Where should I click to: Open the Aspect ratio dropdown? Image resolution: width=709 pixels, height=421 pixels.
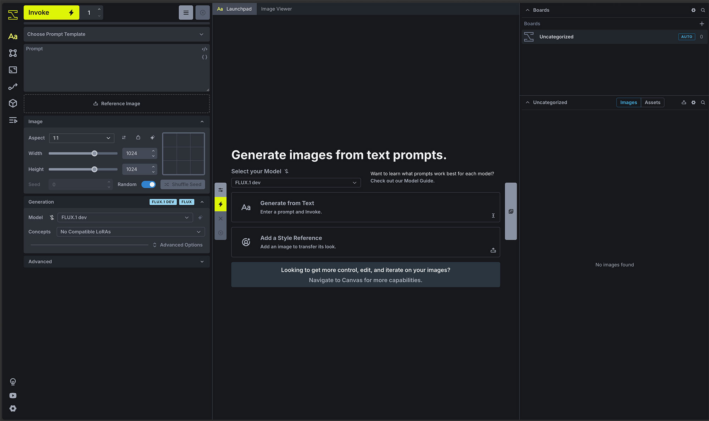82,138
